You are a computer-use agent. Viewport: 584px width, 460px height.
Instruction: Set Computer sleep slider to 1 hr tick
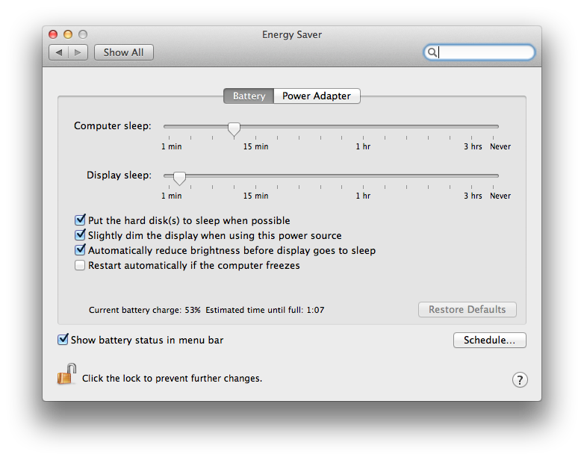(363, 127)
